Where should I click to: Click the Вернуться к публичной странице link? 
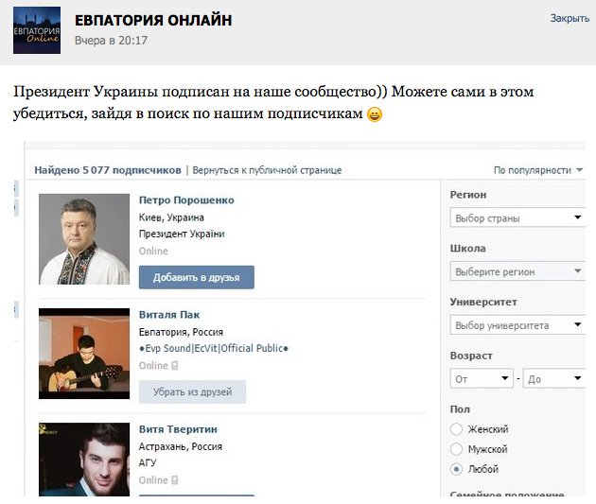267,170
